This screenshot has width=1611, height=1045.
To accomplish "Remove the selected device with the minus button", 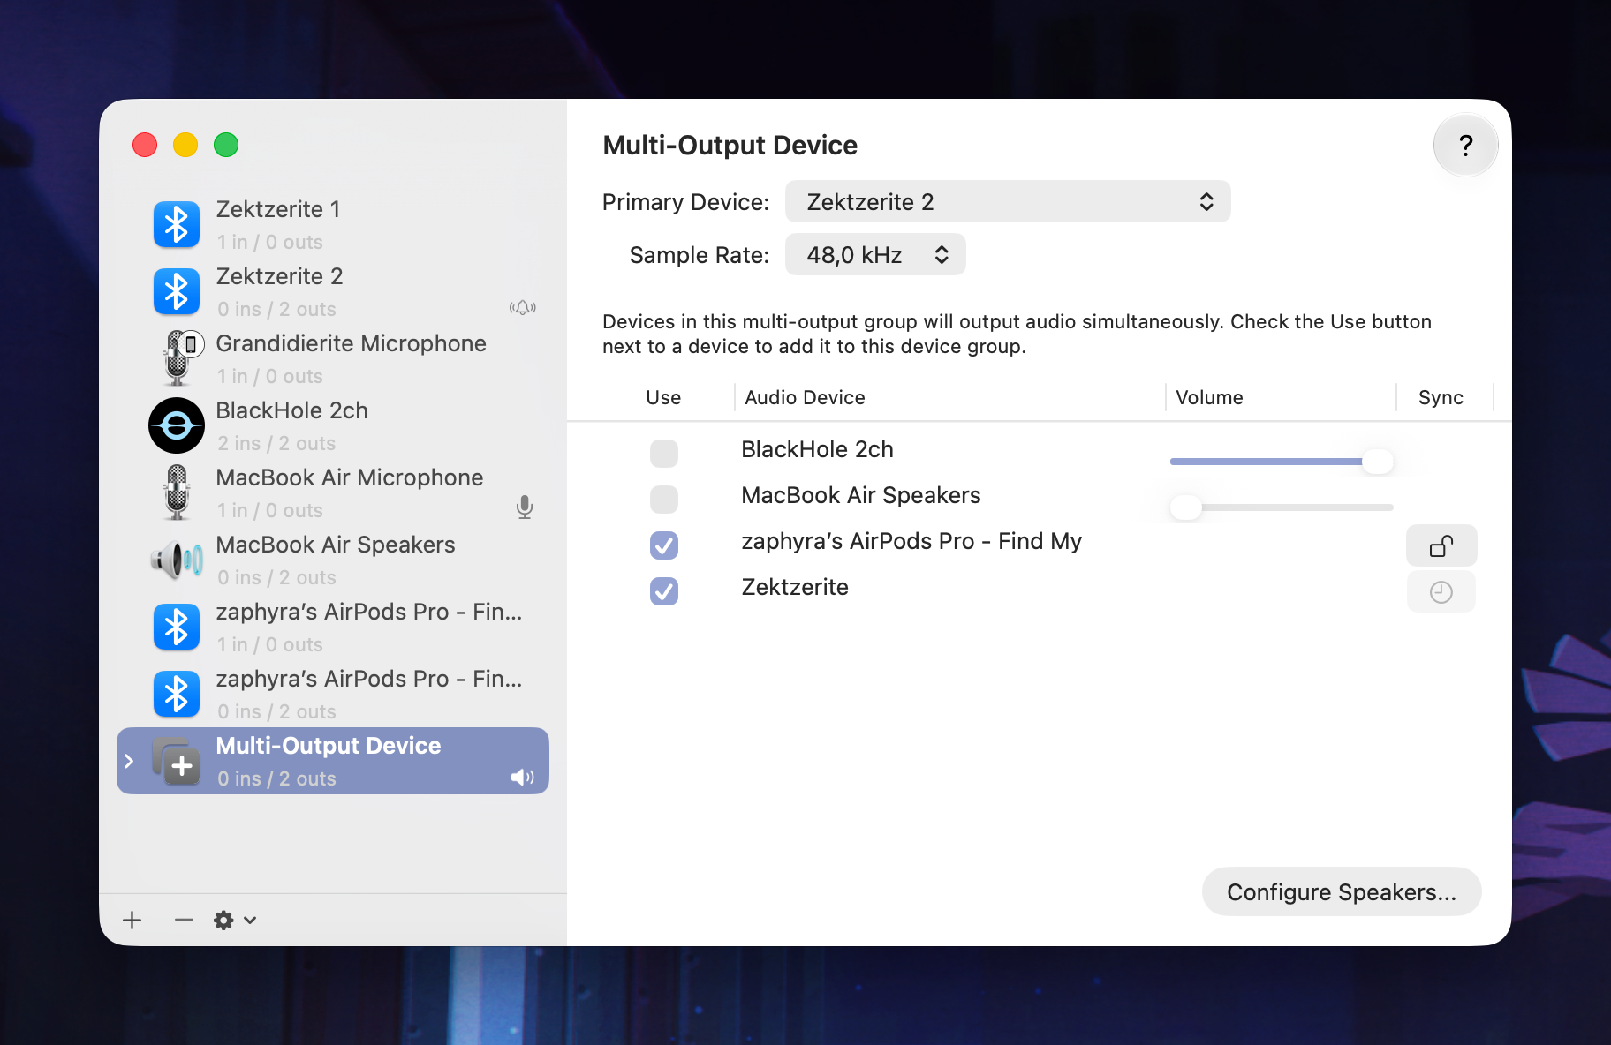I will (184, 921).
